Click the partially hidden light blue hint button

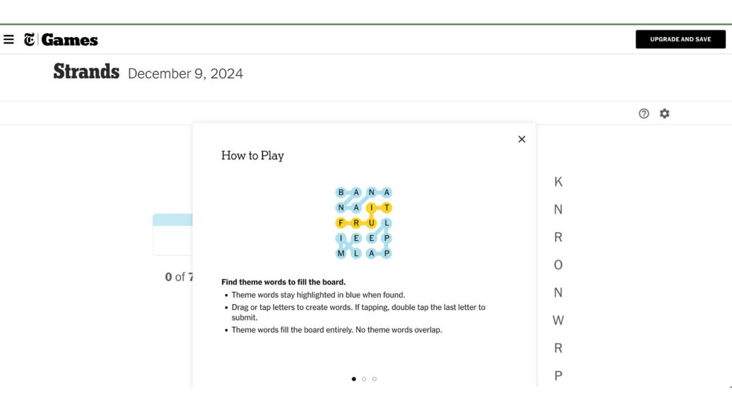tap(173, 221)
